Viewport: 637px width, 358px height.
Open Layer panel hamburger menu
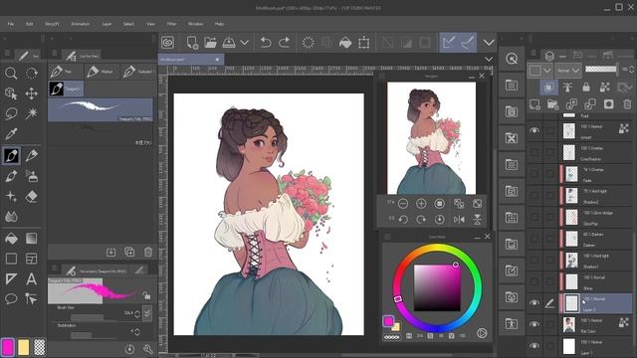click(x=533, y=53)
